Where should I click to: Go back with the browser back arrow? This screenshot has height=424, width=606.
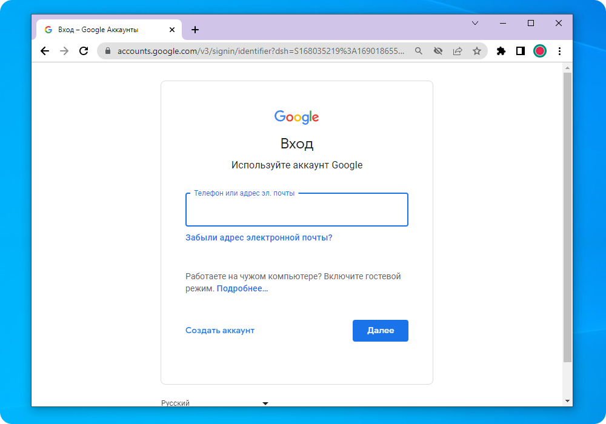[x=45, y=51]
